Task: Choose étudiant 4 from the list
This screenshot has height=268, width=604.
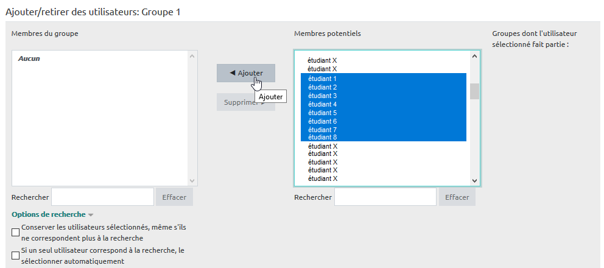Action: [322, 104]
